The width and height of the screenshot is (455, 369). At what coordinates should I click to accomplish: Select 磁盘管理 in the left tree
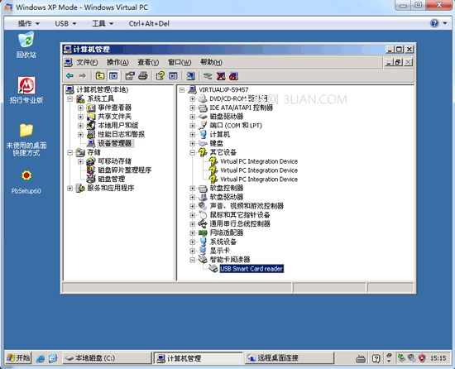pos(112,179)
